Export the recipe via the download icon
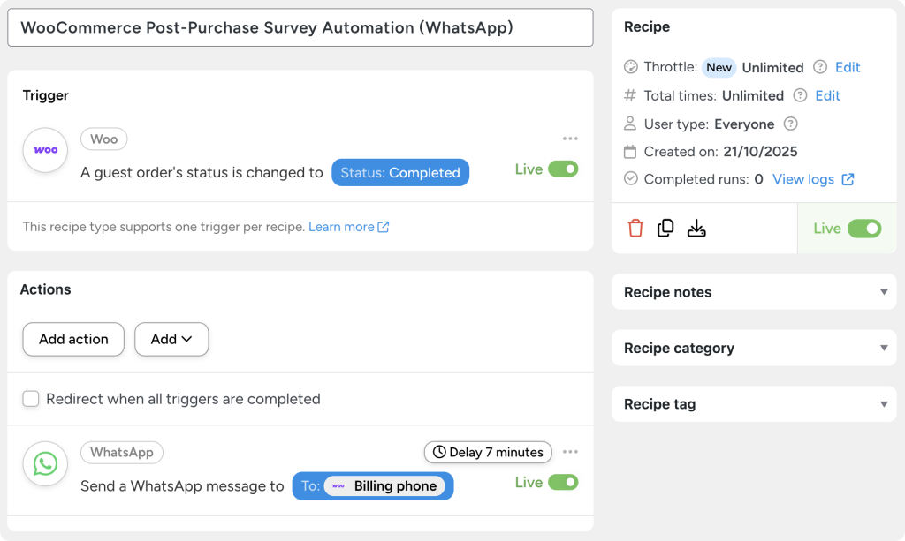The image size is (905, 541). coord(696,228)
